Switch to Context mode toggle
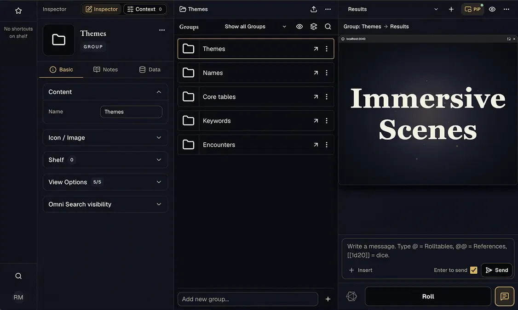Image resolution: width=518 pixels, height=310 pixels. point(145,9)
